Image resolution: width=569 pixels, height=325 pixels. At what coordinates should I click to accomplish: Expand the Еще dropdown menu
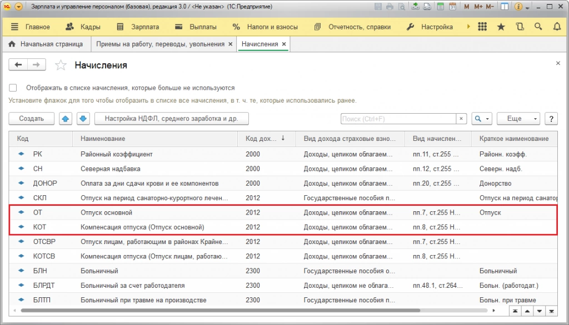518,119
